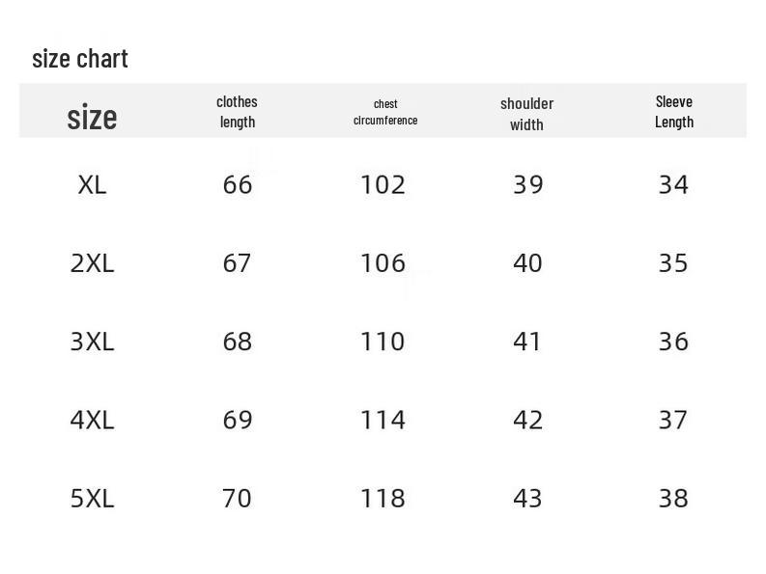This screenshot has width=766, height=574.
Task: Select chest circumference value 106
Action: click(x=383, y=263)
